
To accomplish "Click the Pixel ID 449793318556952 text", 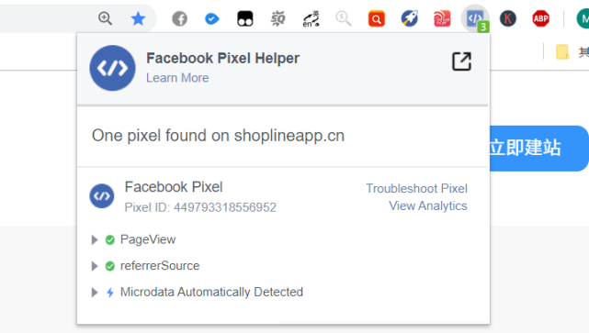I will (200, 207).
